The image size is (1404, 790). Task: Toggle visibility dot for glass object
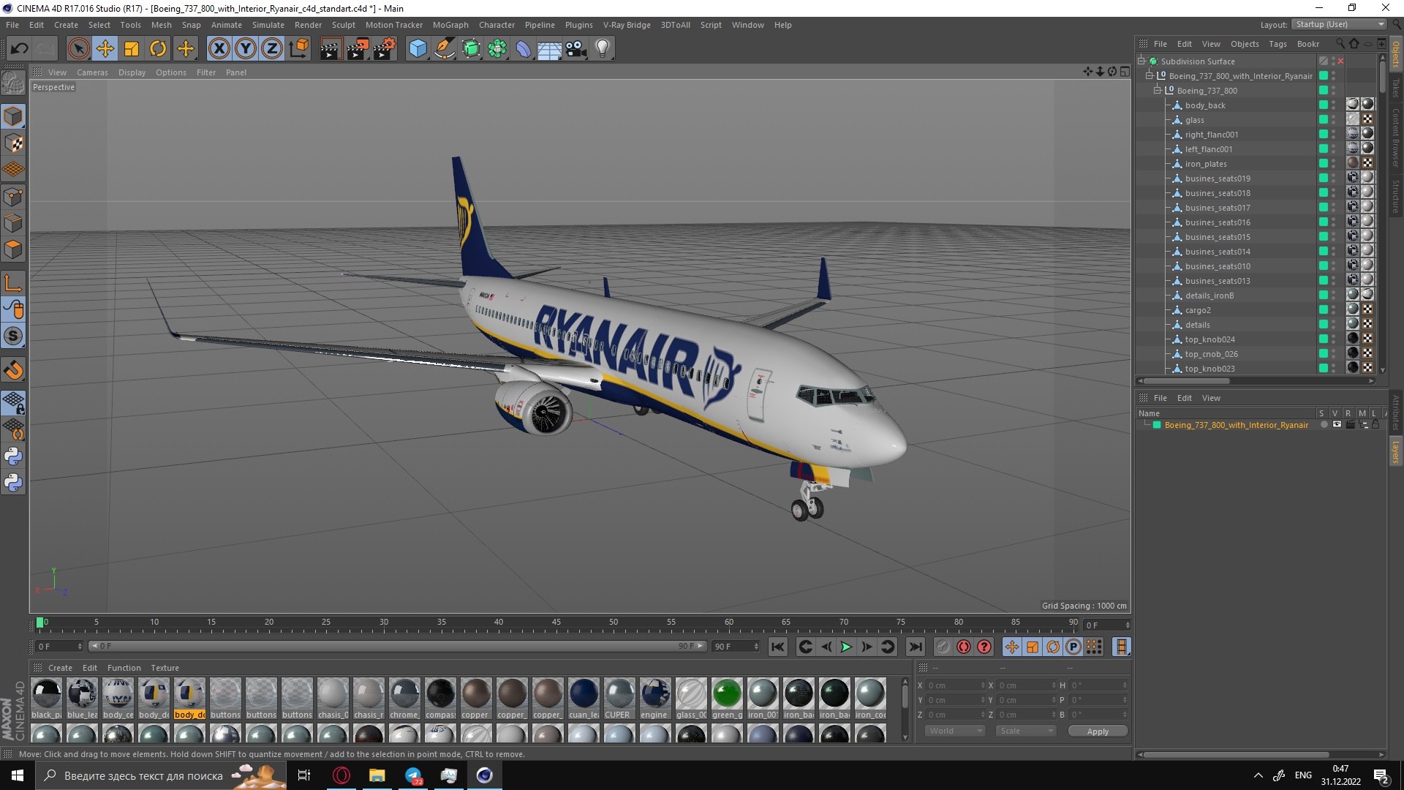coord(1333,118)
